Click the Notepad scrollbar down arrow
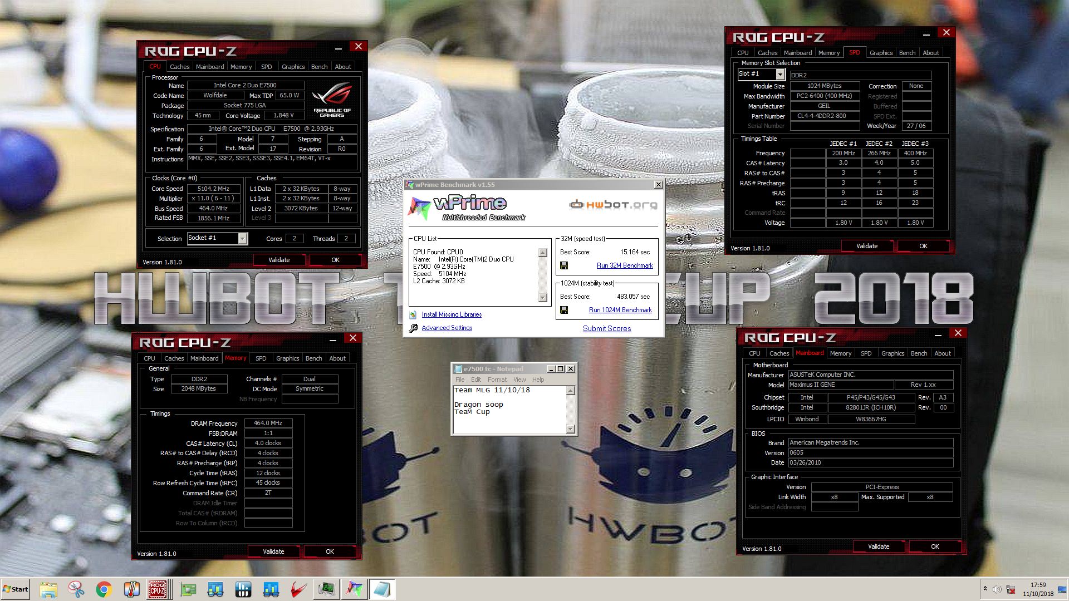1069x601 pixels. (570, 429)
